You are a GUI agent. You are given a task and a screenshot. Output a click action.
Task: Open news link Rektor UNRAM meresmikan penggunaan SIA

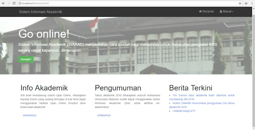point(202,105)
